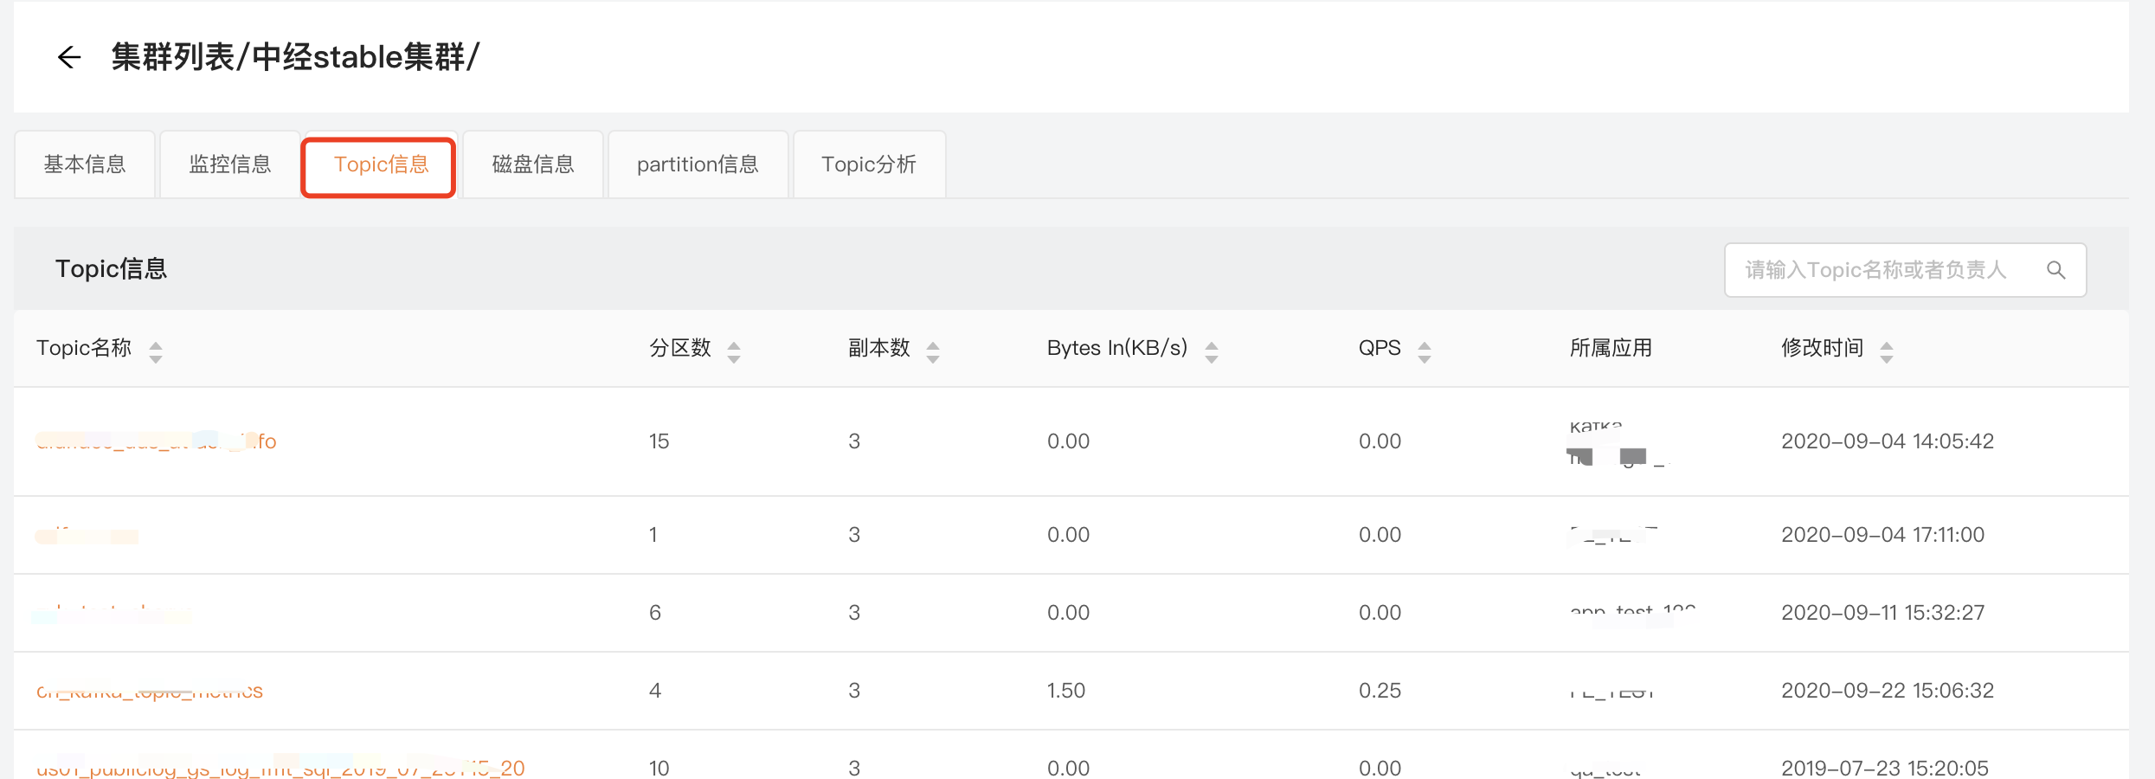Open the 磁盘信息 tab

point(533,164)
